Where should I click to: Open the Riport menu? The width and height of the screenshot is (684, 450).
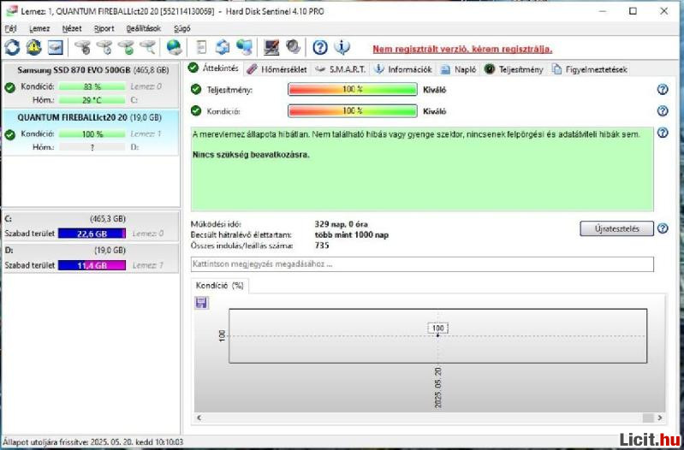104,29
